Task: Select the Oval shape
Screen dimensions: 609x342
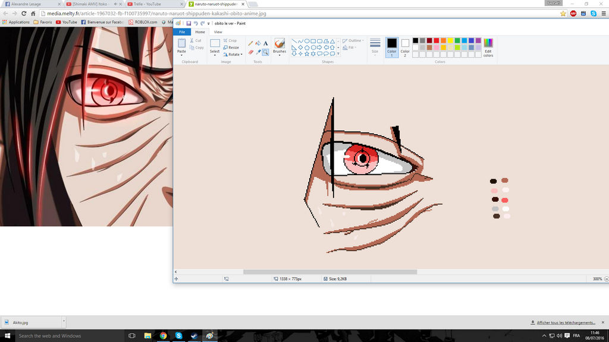Action: (x=307, y=41)
